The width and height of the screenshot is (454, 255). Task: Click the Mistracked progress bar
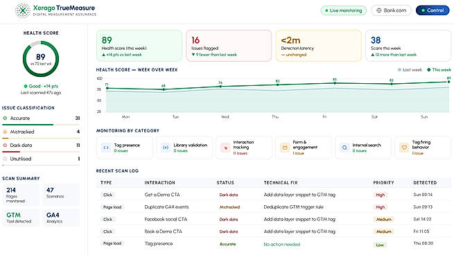[41, 138]
